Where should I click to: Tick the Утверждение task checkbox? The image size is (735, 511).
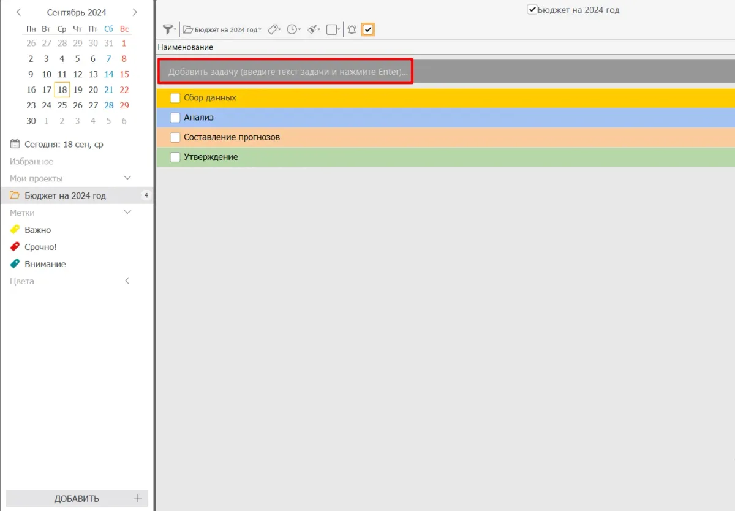pyautogui.click(x=175, y=157)
